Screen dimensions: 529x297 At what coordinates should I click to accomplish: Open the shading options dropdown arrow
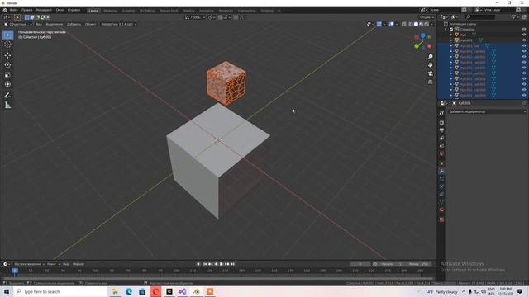431,24
